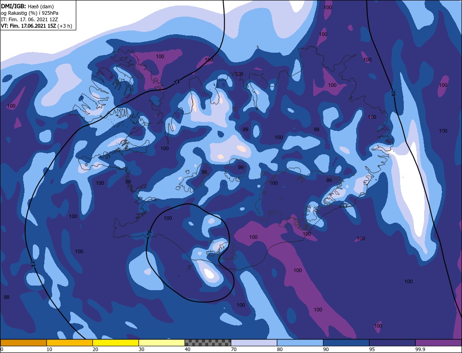Select the dark orange 0–10 legend swatch
This screenshot has height=353, width=462.
(23, 343)
